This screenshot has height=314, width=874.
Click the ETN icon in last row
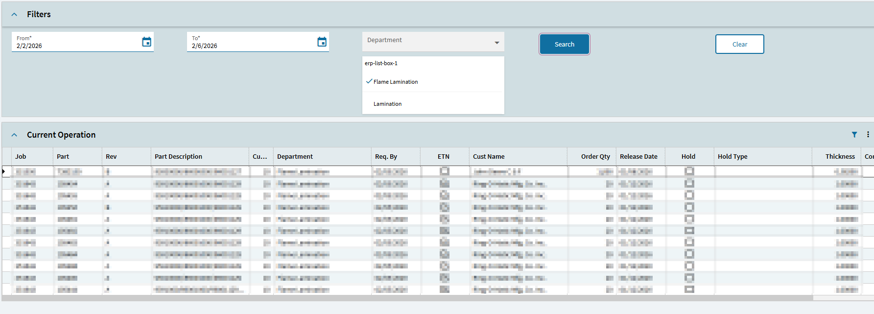[x=444, y=289]
